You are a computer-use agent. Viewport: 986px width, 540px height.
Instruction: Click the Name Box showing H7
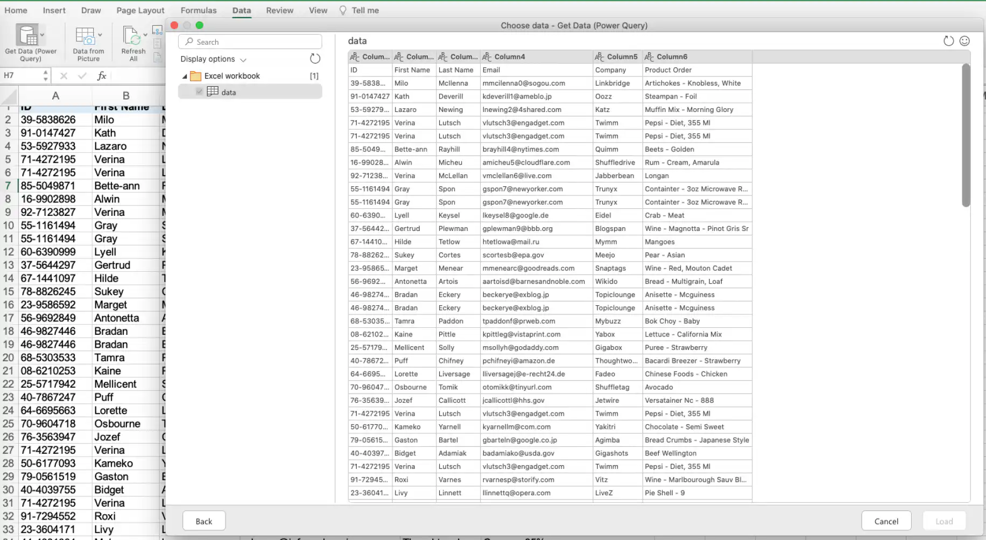pyautogui.click(x=22, y=75)
